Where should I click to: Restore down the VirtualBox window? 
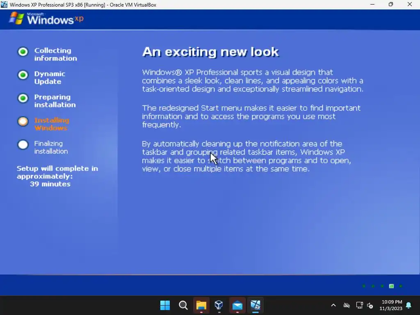tap(391, 5)
